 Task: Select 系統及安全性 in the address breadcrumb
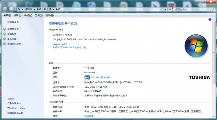[44, 9]
